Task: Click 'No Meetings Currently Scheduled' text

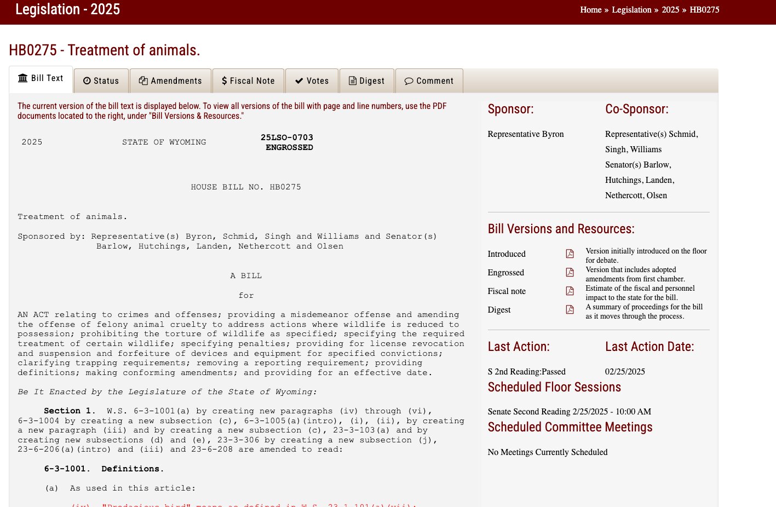Action: tap(548, 452)
